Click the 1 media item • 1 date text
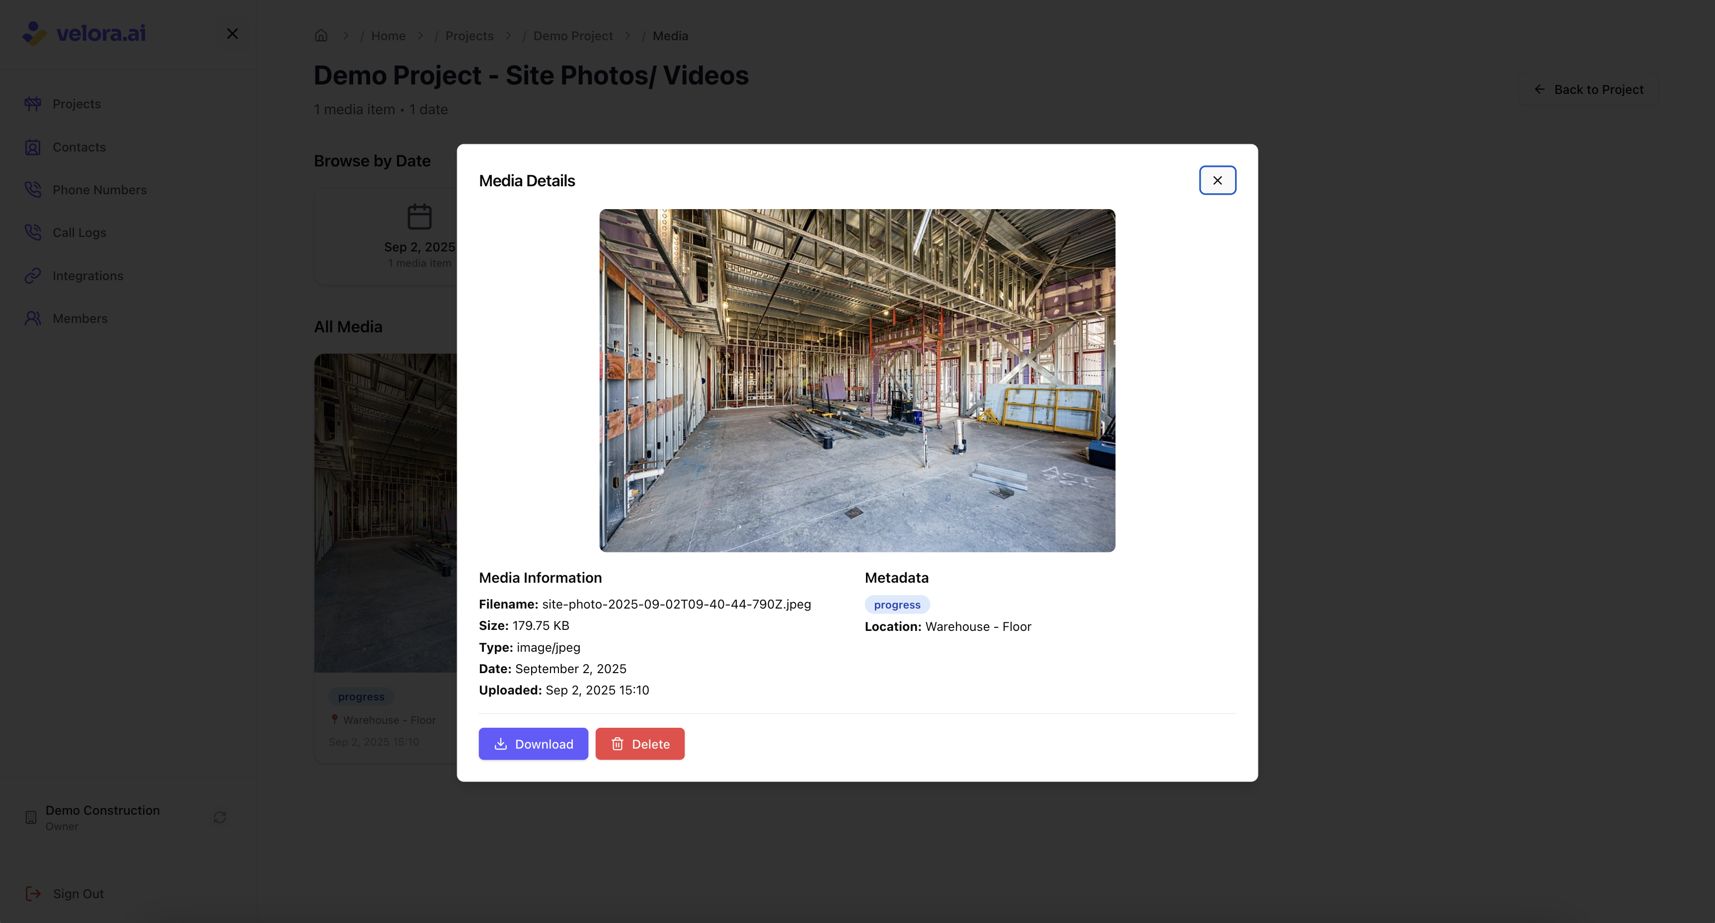Screen dimensions: 1715x923 coord(381,109)
